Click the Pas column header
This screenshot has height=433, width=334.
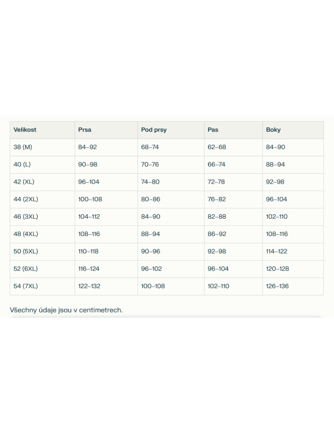coord(213,130)
